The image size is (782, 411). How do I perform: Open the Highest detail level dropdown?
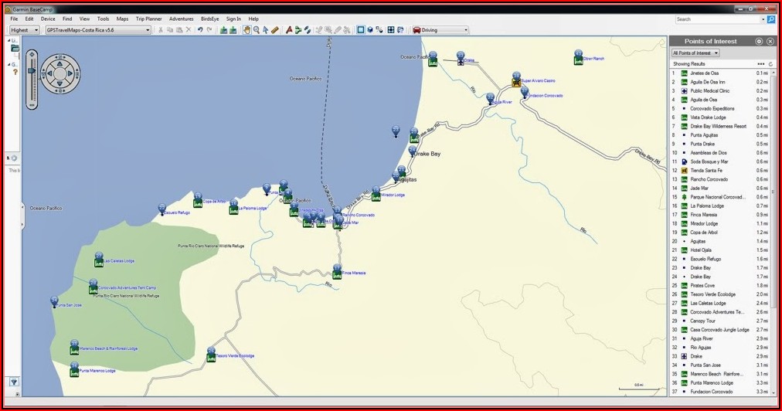[25, 30]
